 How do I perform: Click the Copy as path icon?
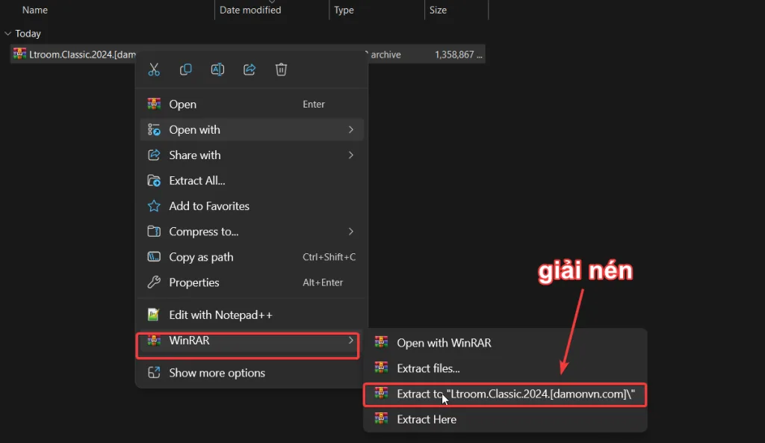pos(155,257)
